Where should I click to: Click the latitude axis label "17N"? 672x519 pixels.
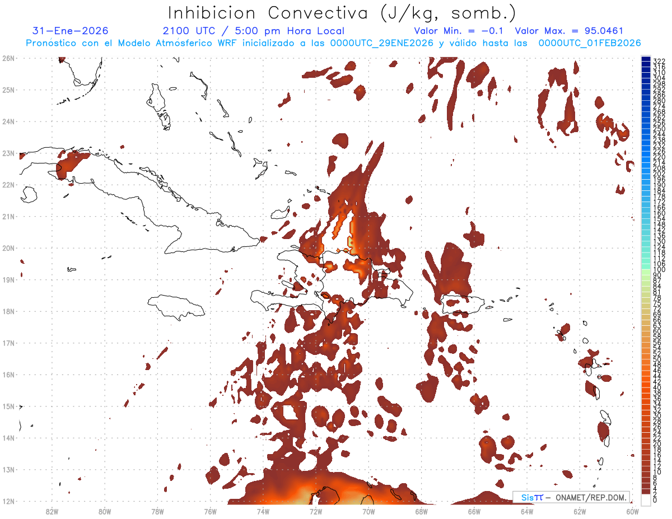click(8, 343)
